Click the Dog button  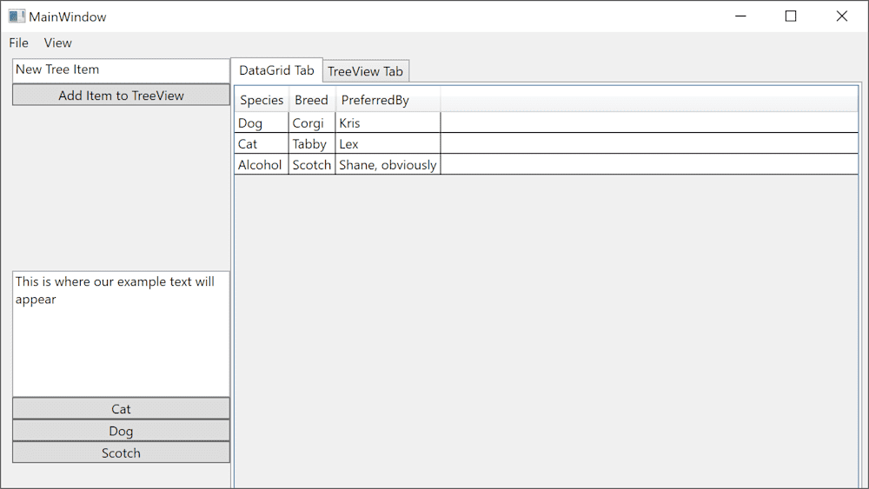[121, 431]
